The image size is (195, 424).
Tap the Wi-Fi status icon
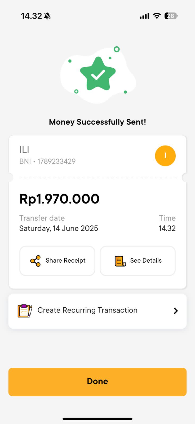pos(157,16)
